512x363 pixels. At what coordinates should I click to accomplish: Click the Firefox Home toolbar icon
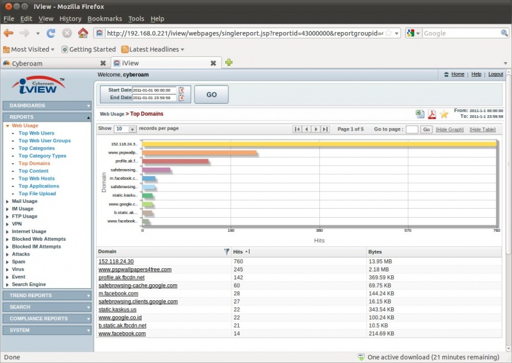click(83, 33)
